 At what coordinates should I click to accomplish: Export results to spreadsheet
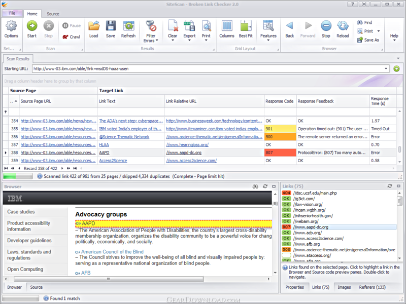[189, 30]
